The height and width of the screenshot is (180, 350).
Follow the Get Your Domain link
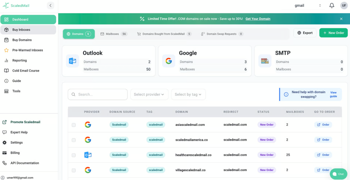point(258,19)
